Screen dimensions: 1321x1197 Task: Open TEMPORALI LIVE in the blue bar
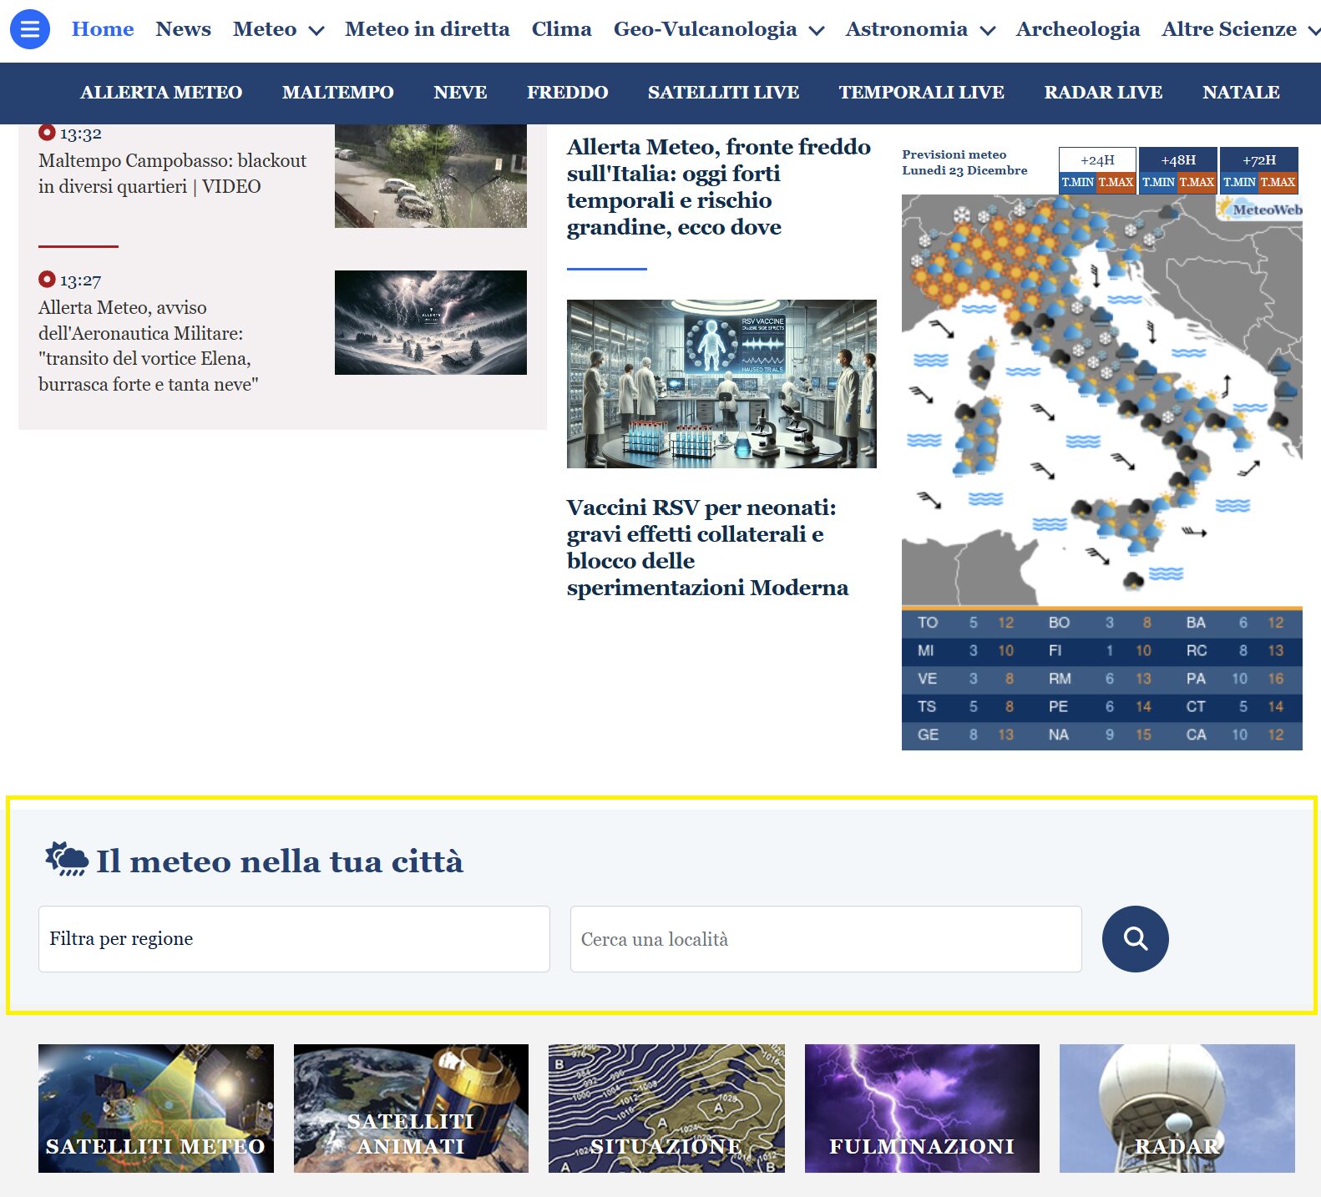pyautogui.click(x=922, y=93)
